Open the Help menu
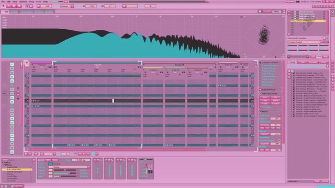 pos(46,2)
